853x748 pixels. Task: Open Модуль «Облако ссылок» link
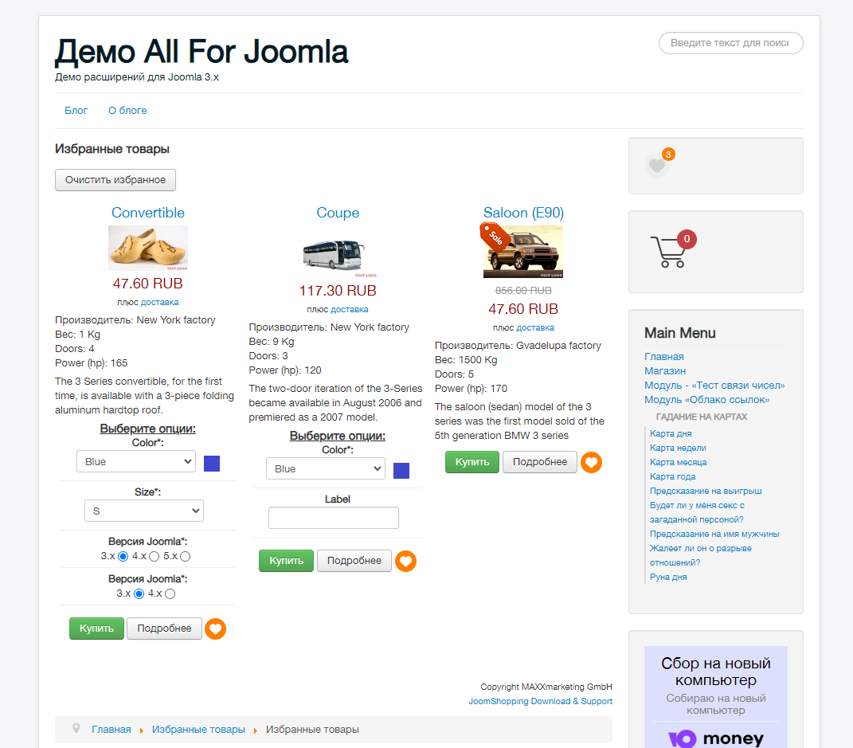point(706,400)
